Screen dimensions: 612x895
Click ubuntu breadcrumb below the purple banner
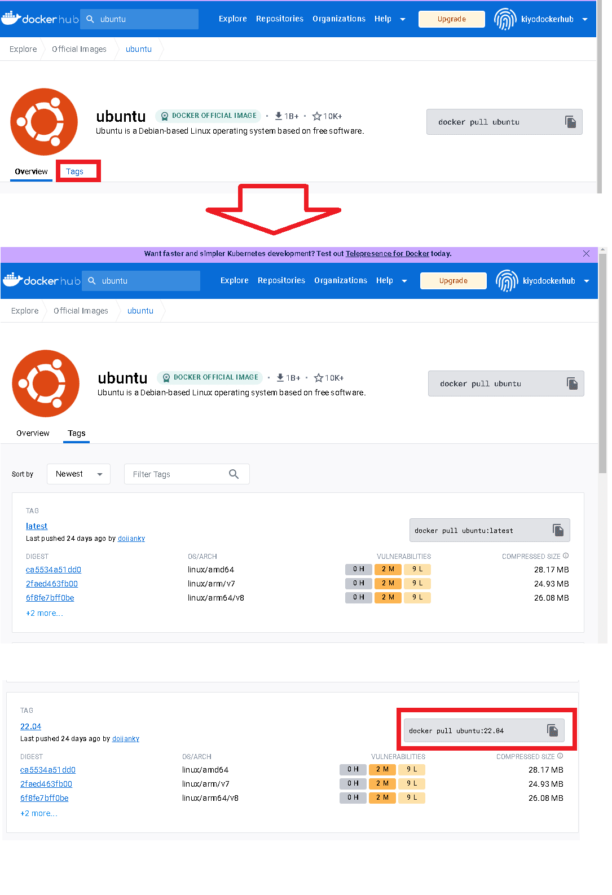coord(140,311)
